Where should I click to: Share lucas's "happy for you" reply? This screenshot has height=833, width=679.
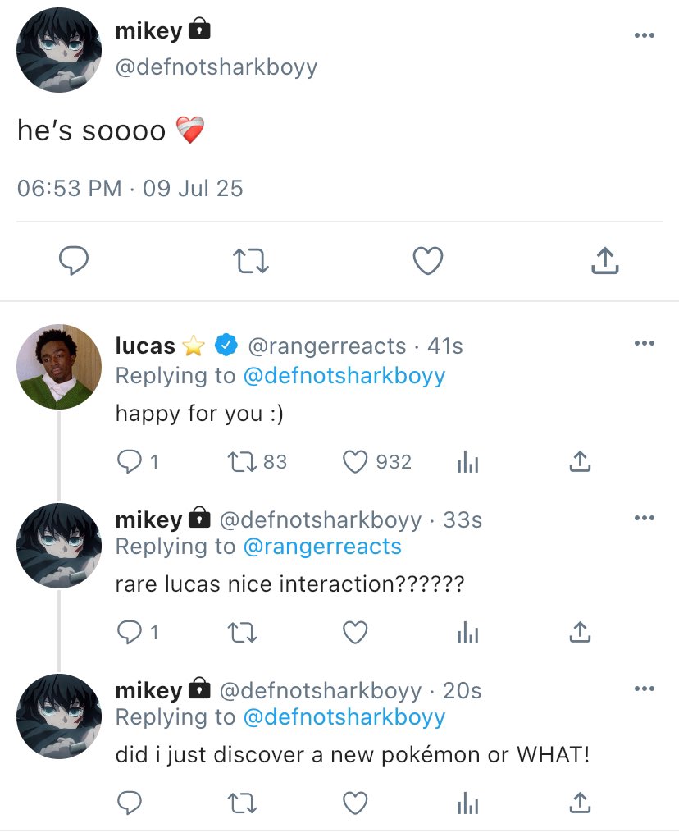(580, 462)
